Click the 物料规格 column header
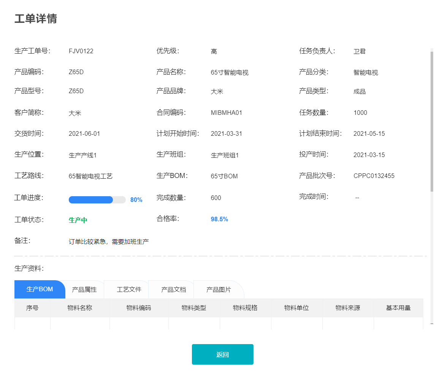This screenshot has width=445, height=373. [x=245, y=308]
